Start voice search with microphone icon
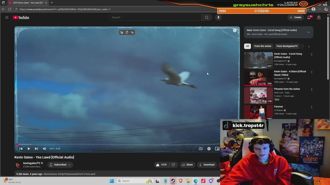This screenshot has width=330, height=185. (218, 17)
